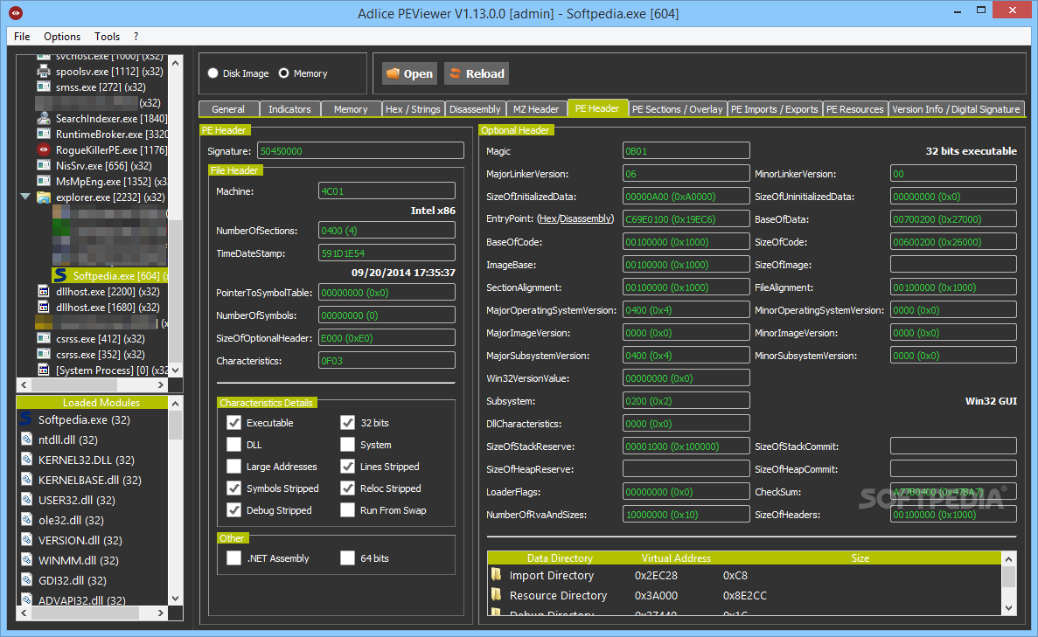This screenshot has width=1038, height=637.
Task: Click the ole32.dll module icon
Action: click(26, 520)
